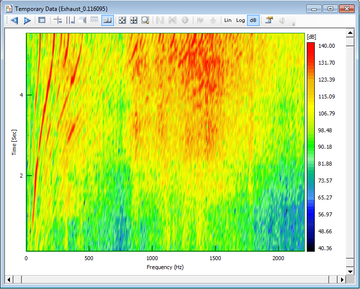Click the dB color scale bar
This screenshot has height=289, width=360.
(x=311, y=147)
